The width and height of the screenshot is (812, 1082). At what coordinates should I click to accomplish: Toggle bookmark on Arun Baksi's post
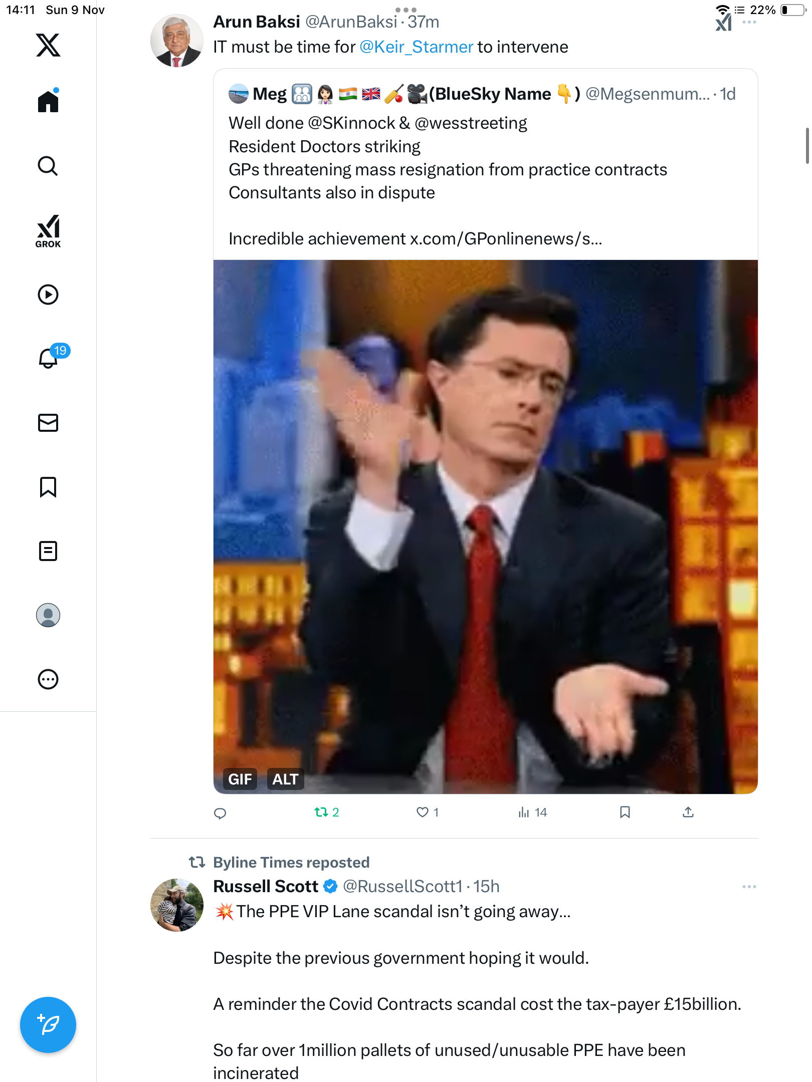click(625, 812)
